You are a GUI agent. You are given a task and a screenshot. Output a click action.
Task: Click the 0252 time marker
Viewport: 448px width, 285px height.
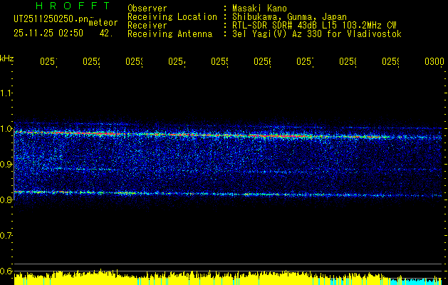coord(91,61)
